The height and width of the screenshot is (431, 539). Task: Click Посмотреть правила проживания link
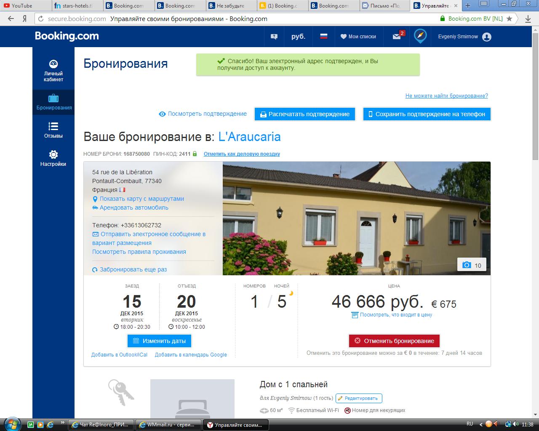139,252
